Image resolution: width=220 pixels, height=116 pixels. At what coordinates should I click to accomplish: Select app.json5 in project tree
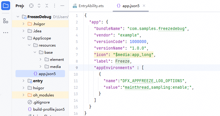[40, 74]
